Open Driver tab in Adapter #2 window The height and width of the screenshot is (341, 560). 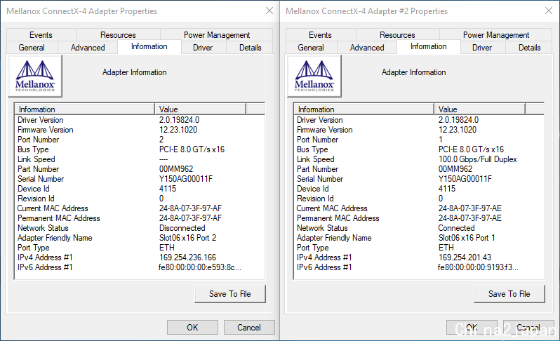pyautogui.click(x=482, y=48)
